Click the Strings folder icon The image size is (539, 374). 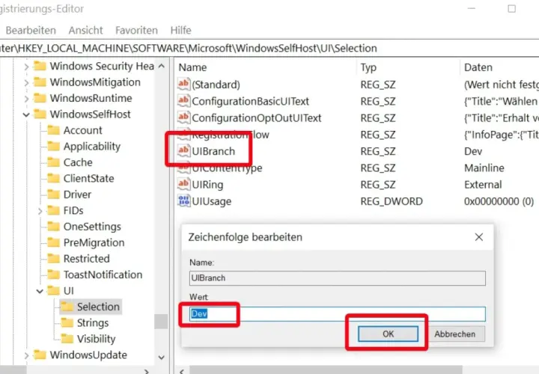[x=67, y=322]
